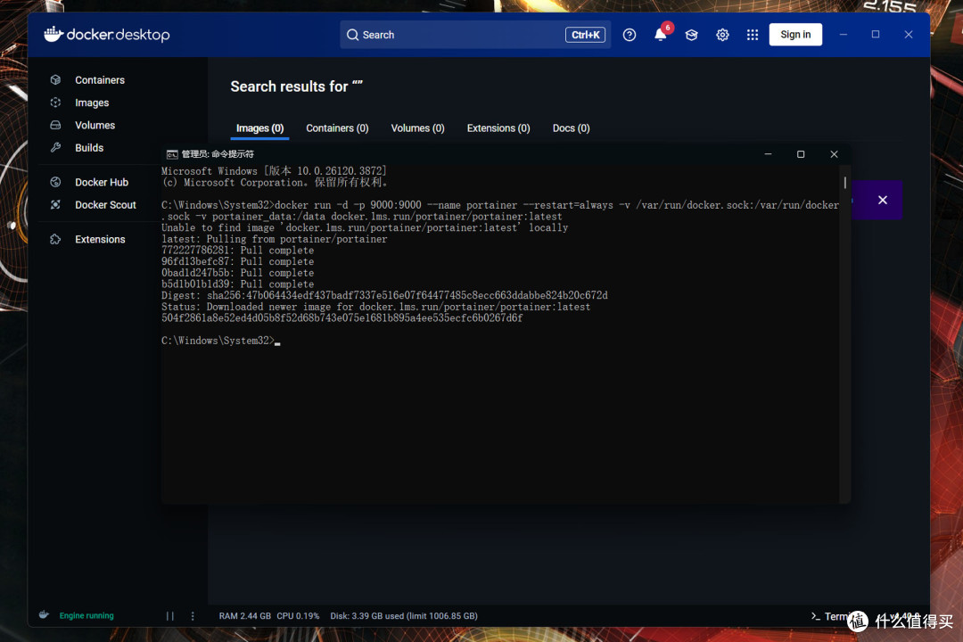Switch to the Containers (0) tab
The width and height of the screenshot is (963, 642).
coord(337,128)
